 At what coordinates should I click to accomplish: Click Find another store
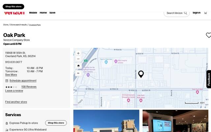[16, 102]
